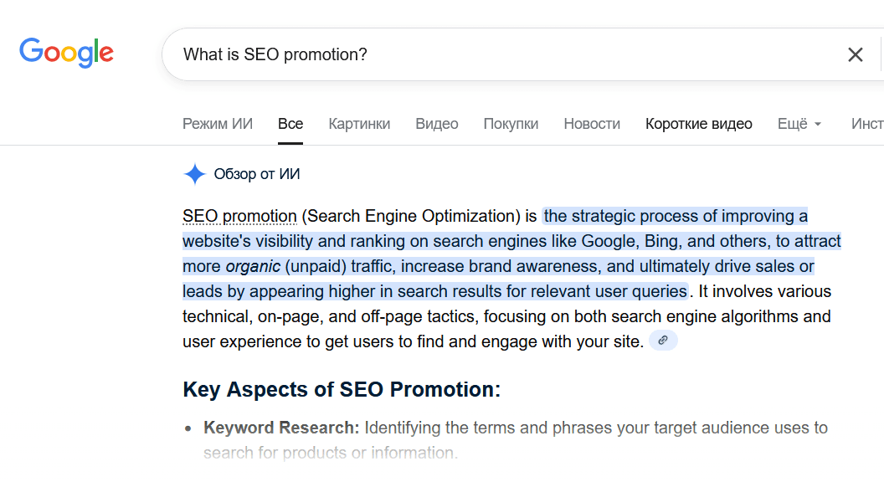The width and height of the screenshot is (884, 482).
Task: Click the blue AI overview sparkle icon
Action: [x=194, y=174]
